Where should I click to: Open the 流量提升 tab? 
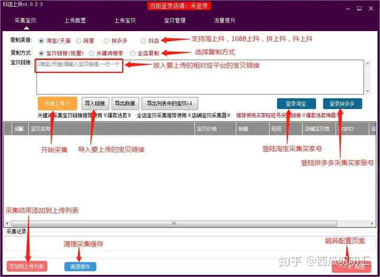(x=225, y=21)
